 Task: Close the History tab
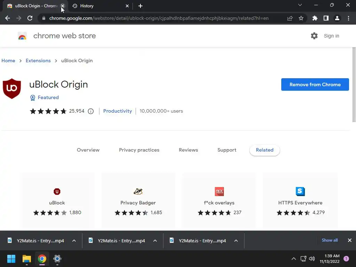(127, 6)
